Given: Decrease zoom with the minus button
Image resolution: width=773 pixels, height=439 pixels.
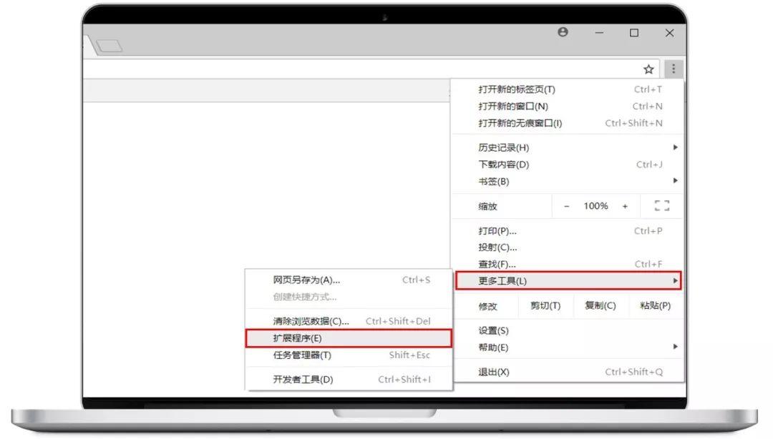Looking at the screenshot, I should coord(566,207).
